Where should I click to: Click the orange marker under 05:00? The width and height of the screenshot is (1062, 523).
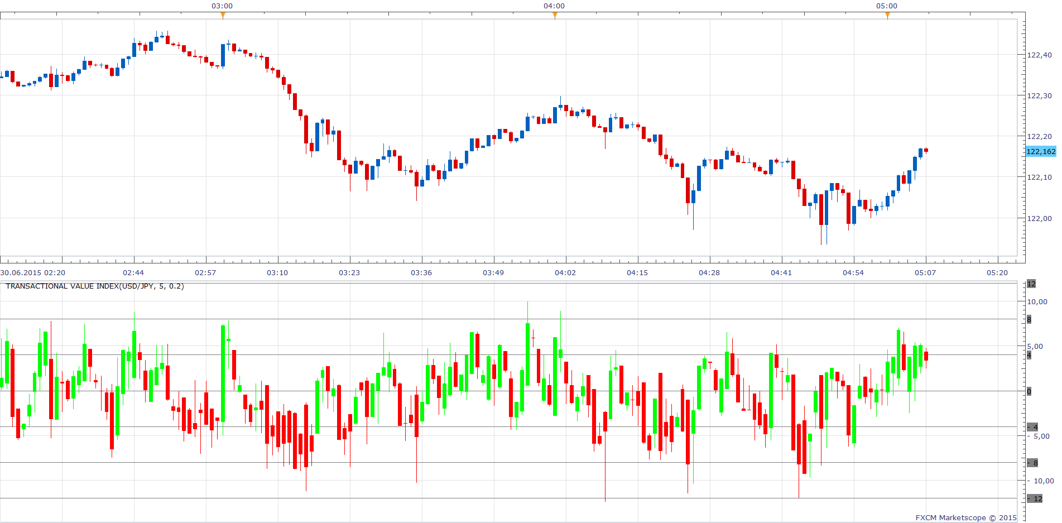pos(887,15)
